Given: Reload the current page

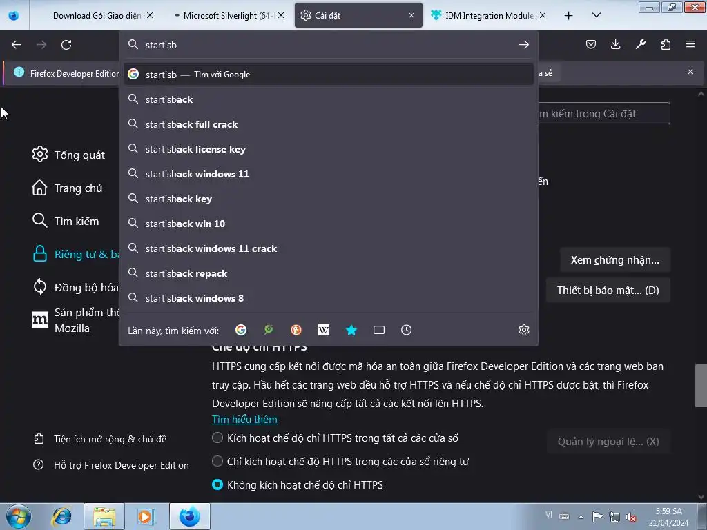Looking at the screenshot, I should click(x=66, y=45).
